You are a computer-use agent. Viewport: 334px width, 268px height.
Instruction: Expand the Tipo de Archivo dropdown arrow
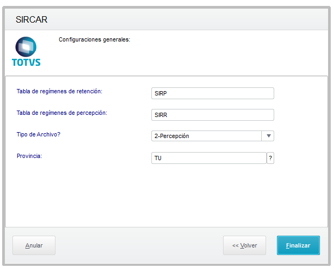coord(268,136)
